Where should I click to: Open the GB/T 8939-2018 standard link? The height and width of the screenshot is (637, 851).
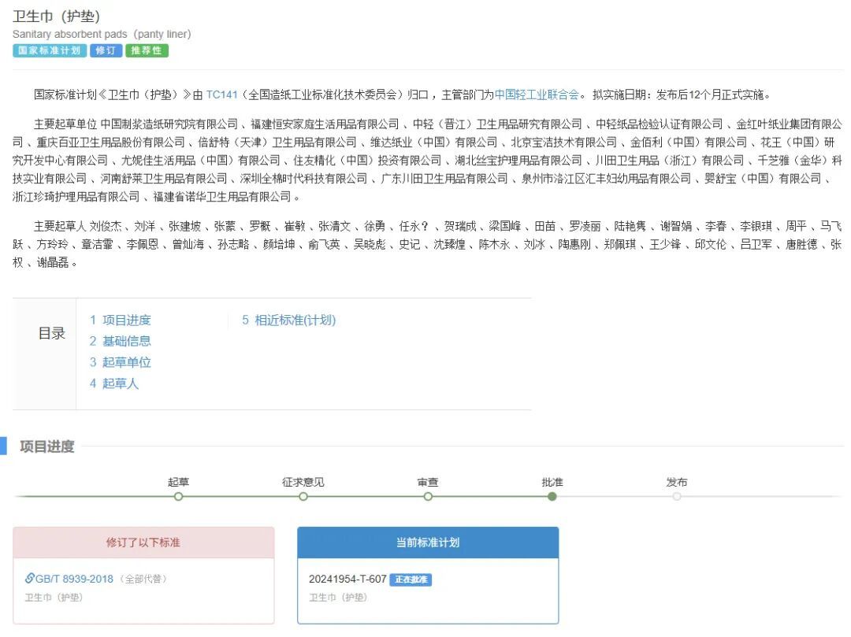(x=74, y=579)
